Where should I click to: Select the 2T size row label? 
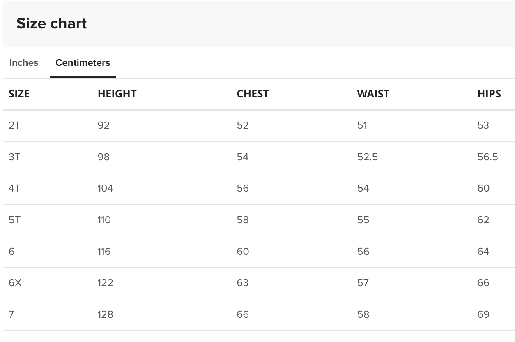tap(14, 125)
